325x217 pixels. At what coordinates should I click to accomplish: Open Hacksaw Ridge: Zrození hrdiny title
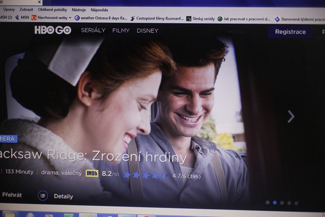[93, 156]
